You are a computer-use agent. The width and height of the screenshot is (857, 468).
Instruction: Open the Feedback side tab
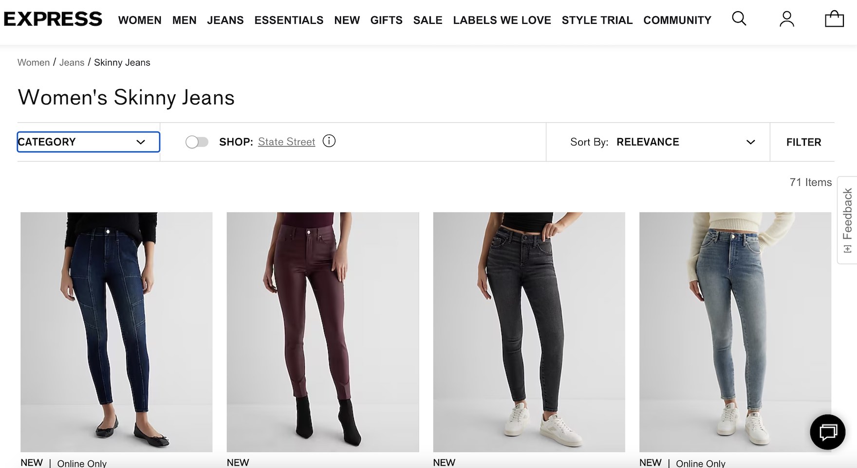847,220
